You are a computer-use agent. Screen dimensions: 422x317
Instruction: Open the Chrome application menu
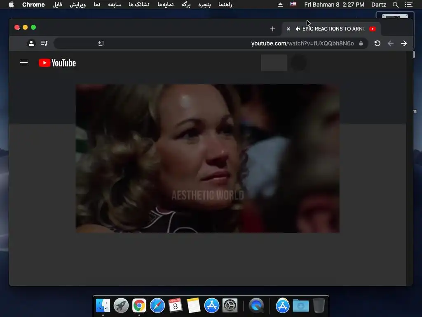coord(33,5)
